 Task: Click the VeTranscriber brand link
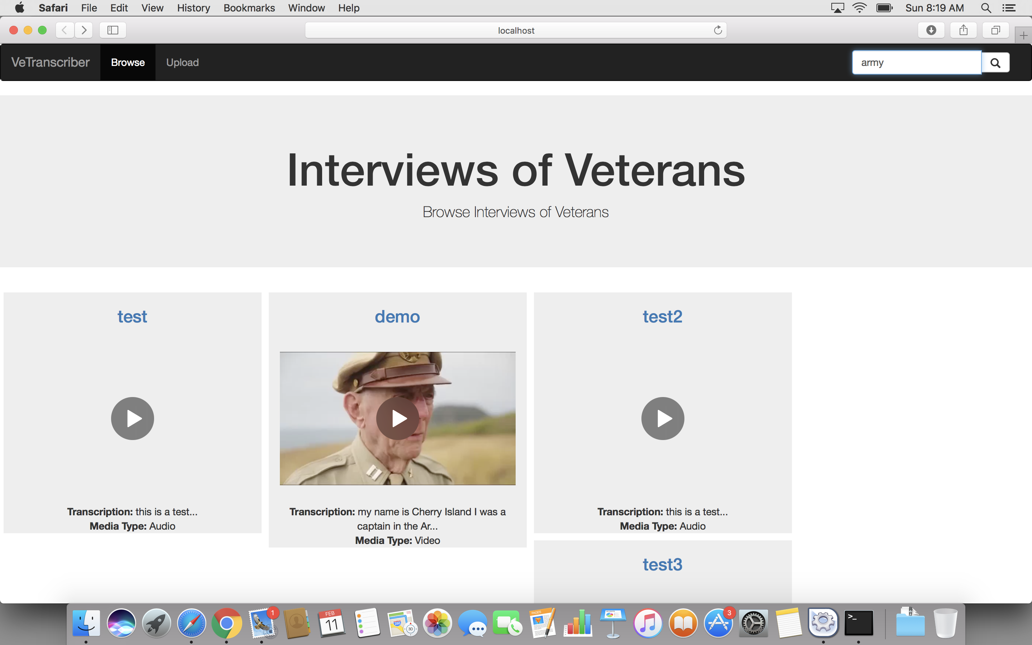coord(50,63)
